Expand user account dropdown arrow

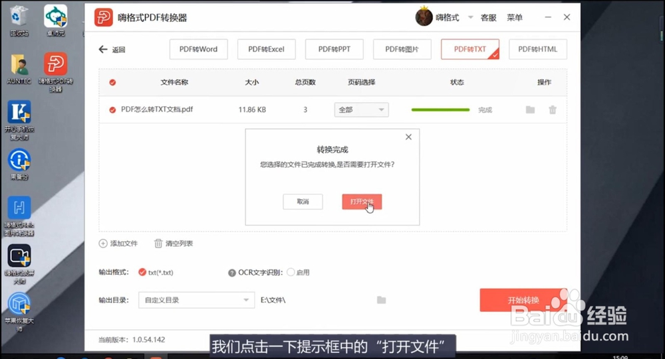(x=470, y=17)
